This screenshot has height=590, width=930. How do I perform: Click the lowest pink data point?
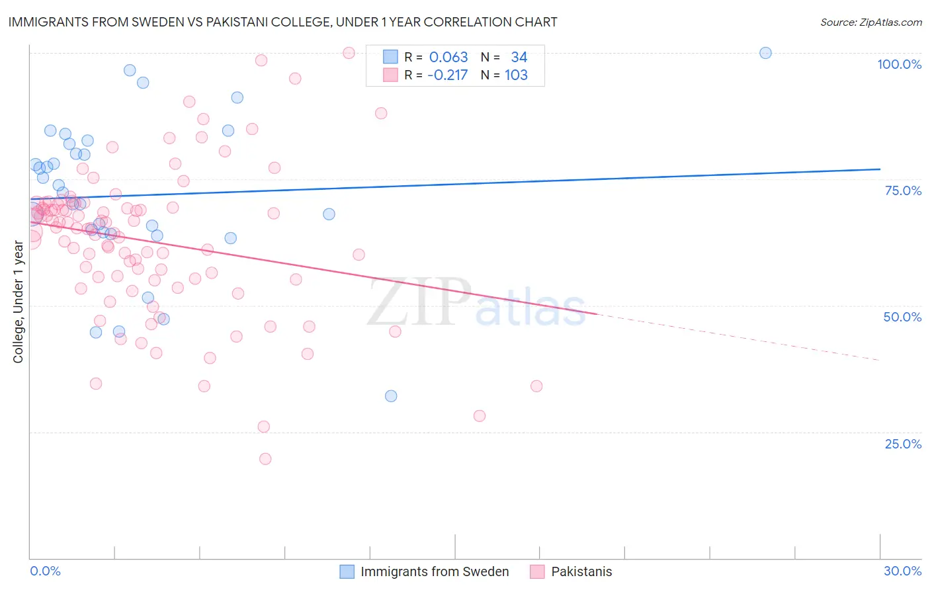click(x=265, y=459)
